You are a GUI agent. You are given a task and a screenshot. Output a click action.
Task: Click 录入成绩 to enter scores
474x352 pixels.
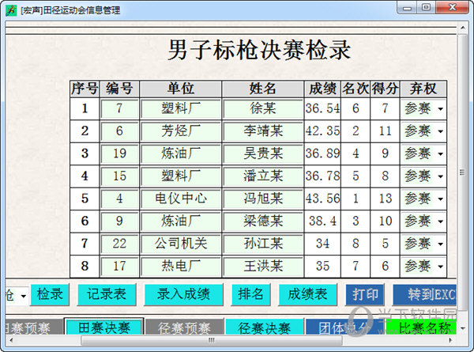click(x=183, y=294)
